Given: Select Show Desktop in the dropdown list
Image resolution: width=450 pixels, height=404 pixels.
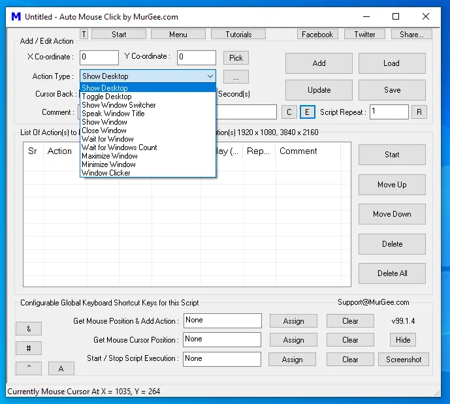Looking at the screenshot, I should [x=148, y=87].
